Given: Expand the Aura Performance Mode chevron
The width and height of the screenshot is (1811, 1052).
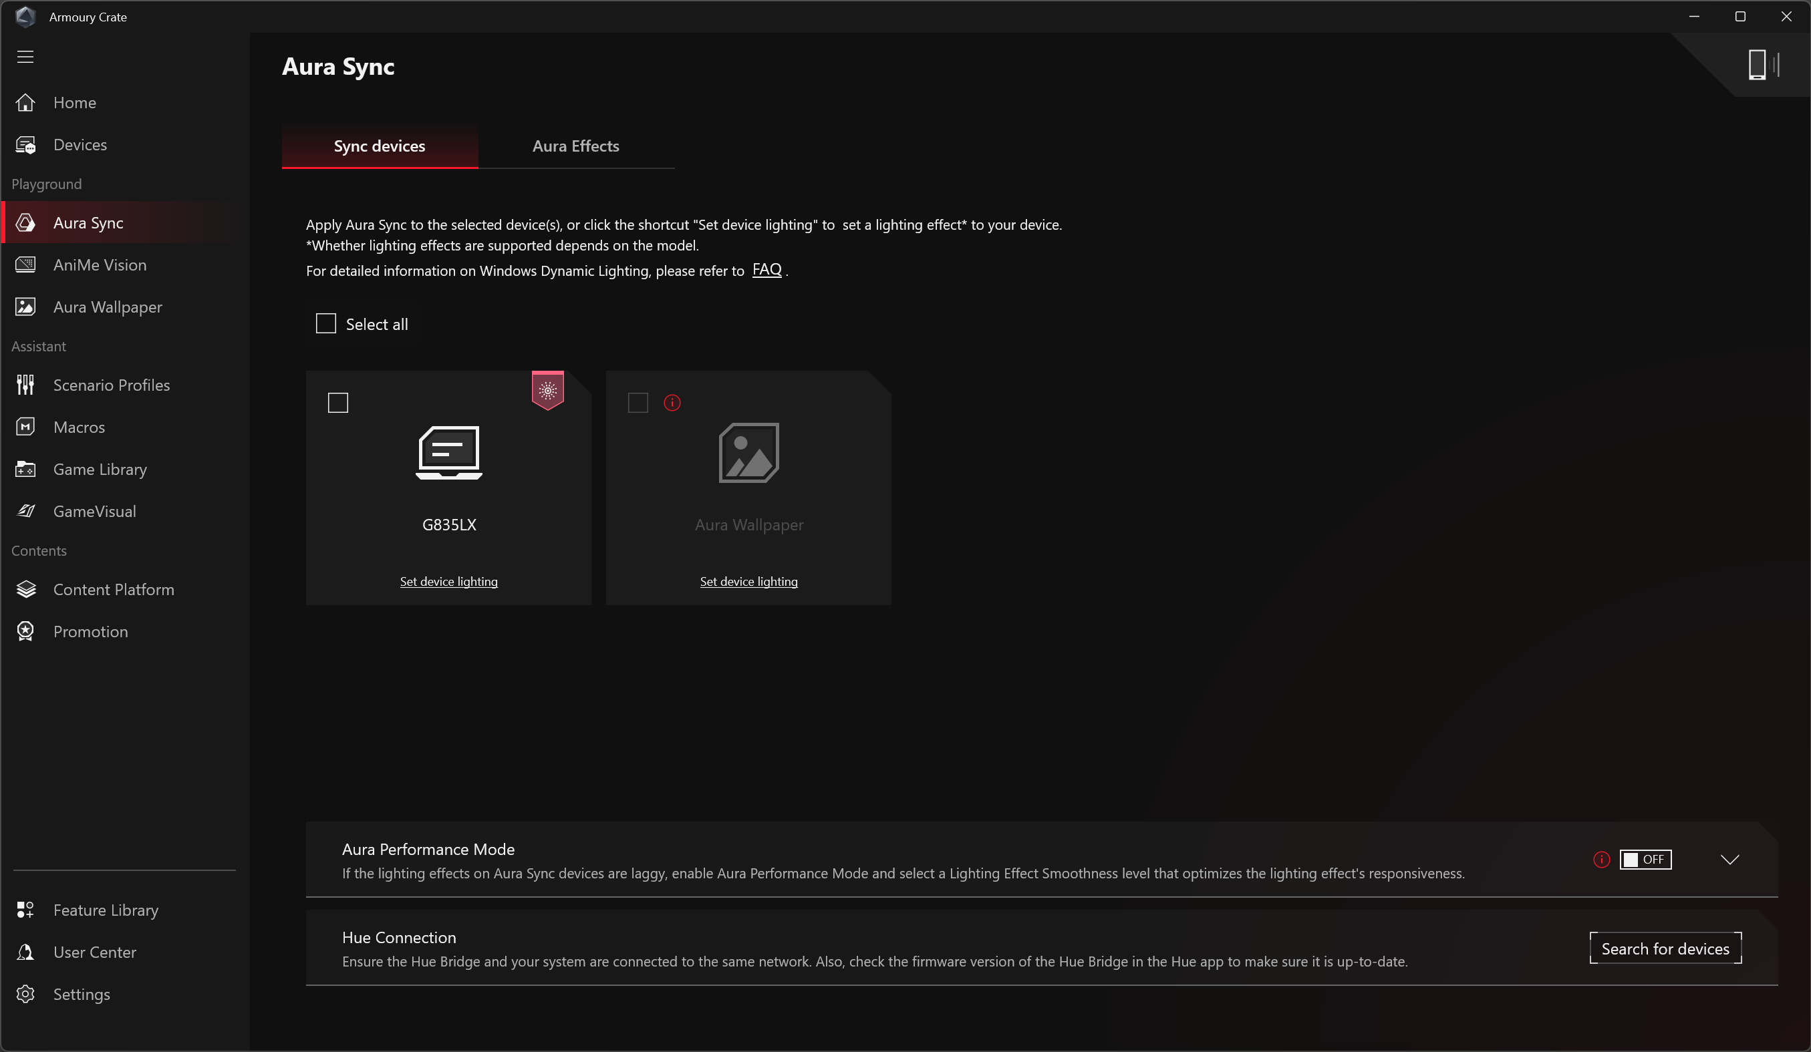Looking at the screenshot, I should [x=1729, y=860].
